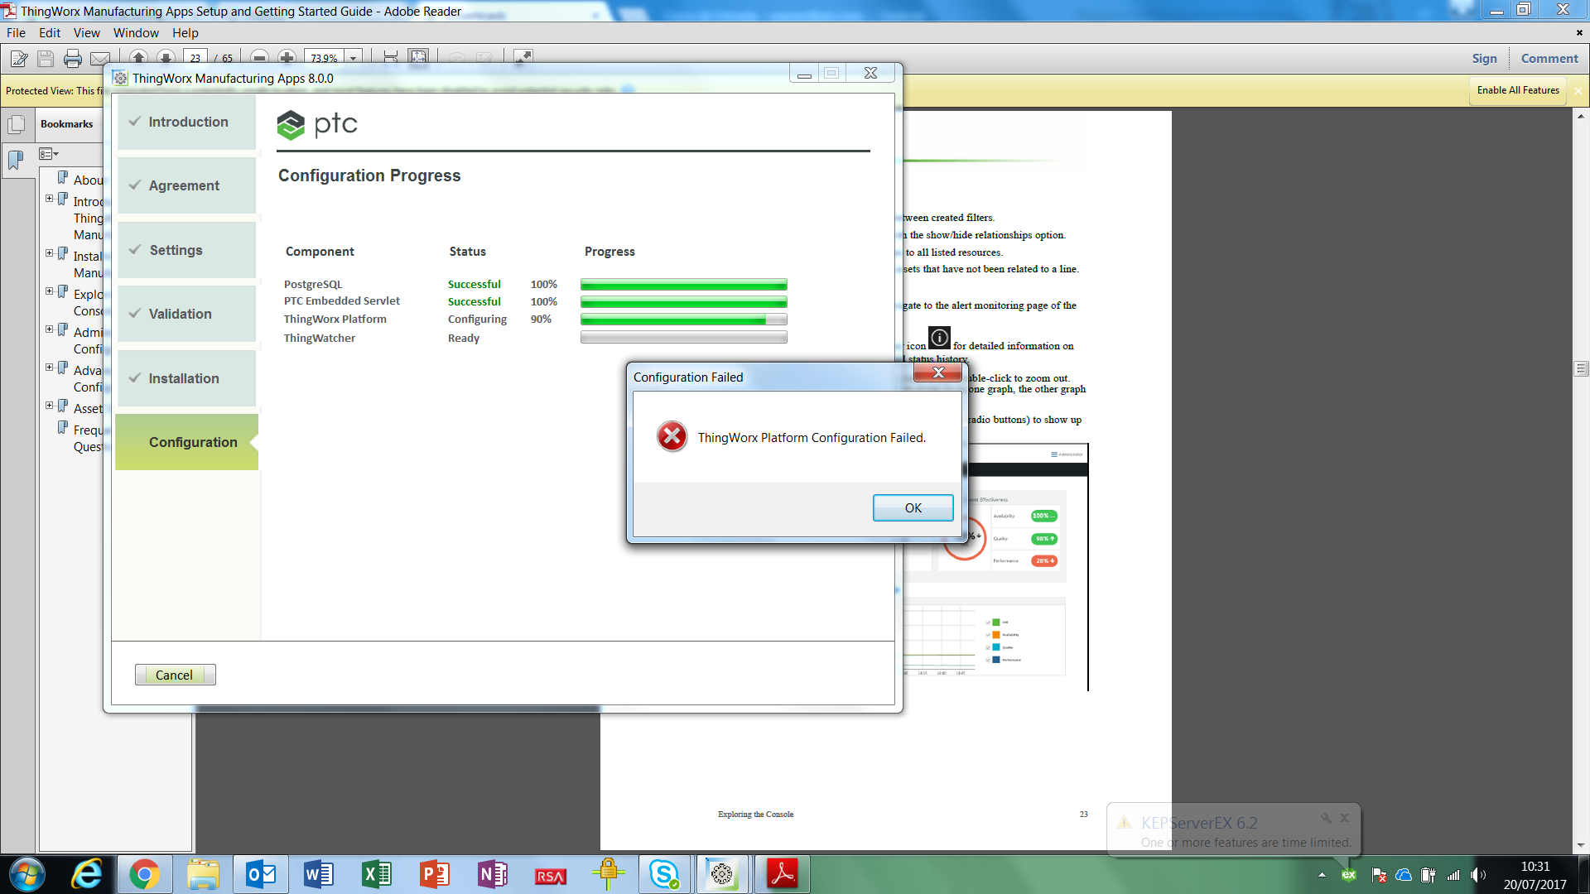This screenshot has width=1590, height=894.
Task: Expand the 'Asset' bookmark tree node
Action: click(x=49, y=406)
